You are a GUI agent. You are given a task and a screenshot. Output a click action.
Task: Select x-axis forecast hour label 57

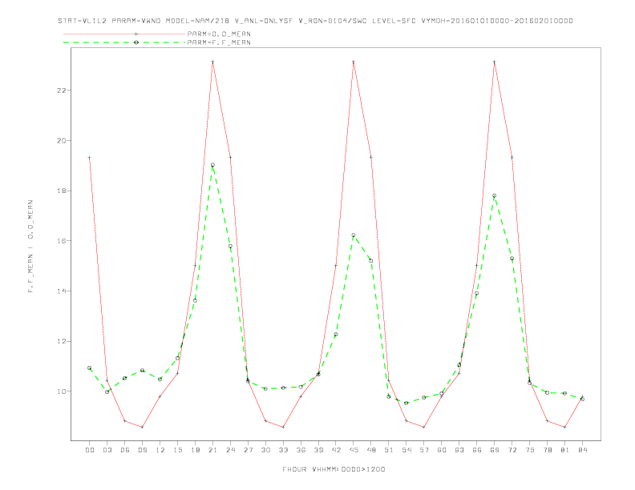point(424,450)
